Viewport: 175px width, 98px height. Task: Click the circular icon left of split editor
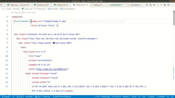tap(165, 5)
